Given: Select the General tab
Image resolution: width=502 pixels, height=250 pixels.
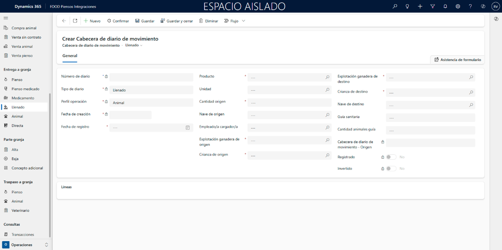Looking at the screenshot, I should click(70, 56).
